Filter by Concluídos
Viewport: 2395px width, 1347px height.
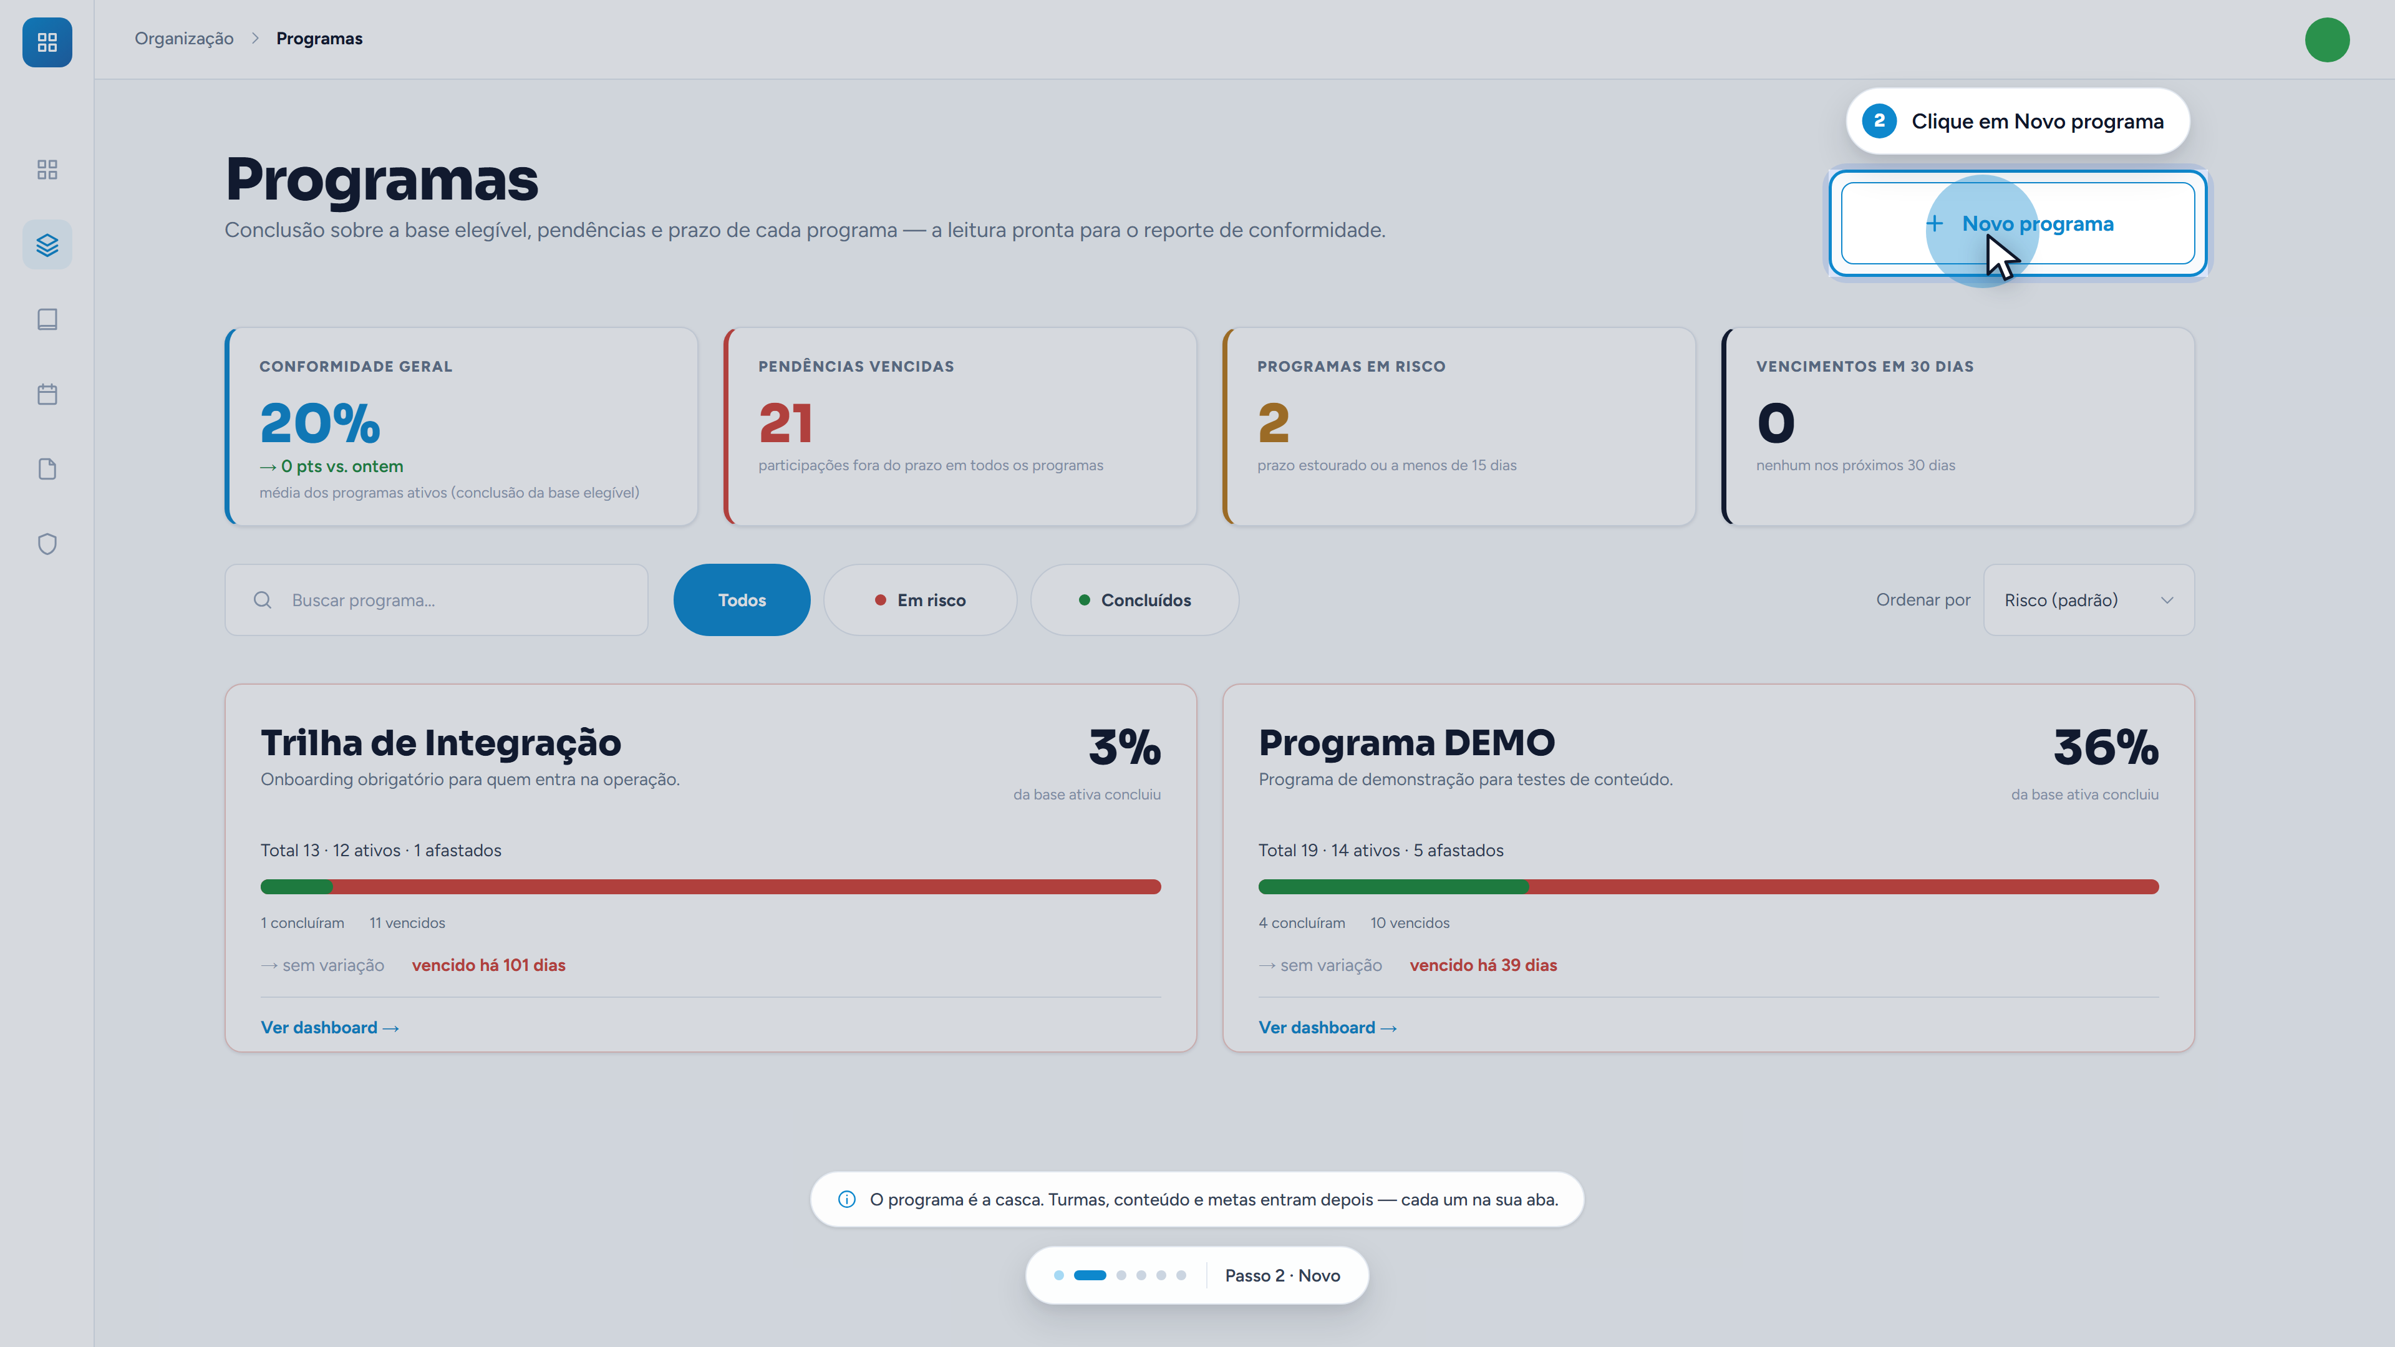(1135, 599)
